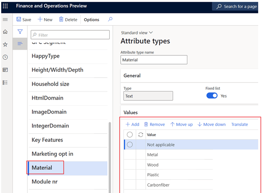The image size is (264, 193).
Task: Open the app launcher waffle icon
Action: (x=5, y=6)
